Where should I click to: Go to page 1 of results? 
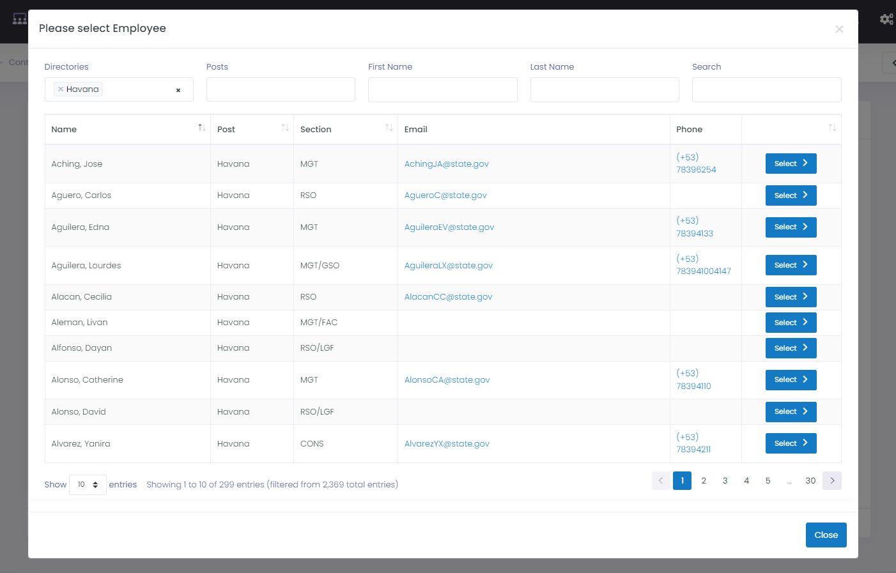682,480
